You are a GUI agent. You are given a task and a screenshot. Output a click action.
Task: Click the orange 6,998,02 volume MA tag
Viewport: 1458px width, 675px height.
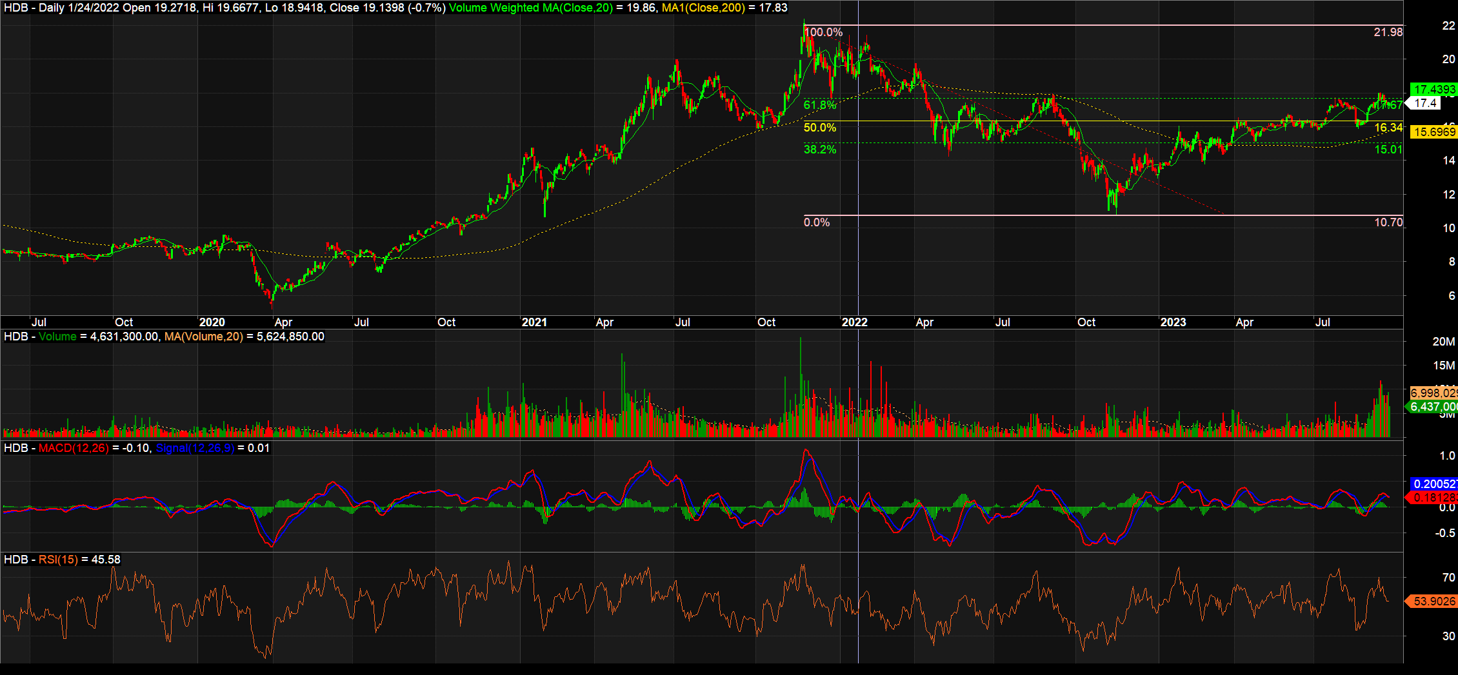pyautogui.click(x=1433, y=393)
